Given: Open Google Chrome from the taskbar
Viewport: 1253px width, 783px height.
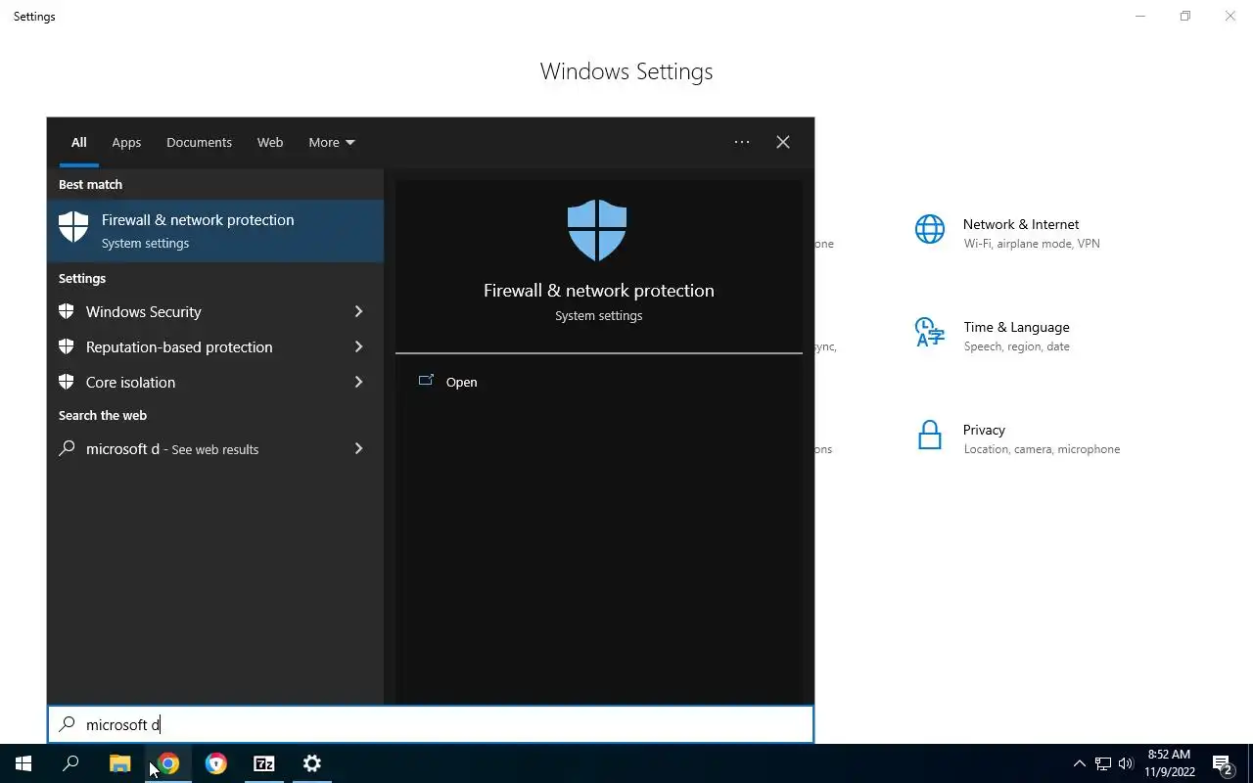Looking at the screenshot, I should (168, 763).
